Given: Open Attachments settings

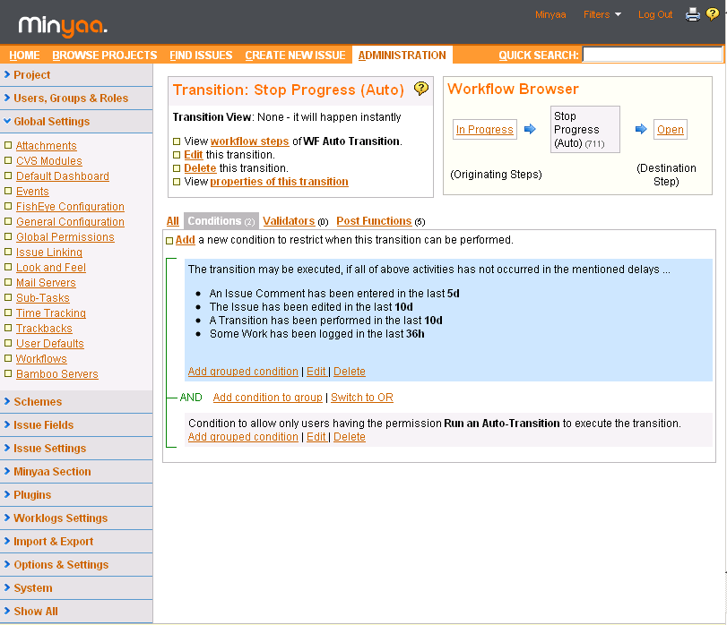Looking at the screenshot, I should point(47,146).
